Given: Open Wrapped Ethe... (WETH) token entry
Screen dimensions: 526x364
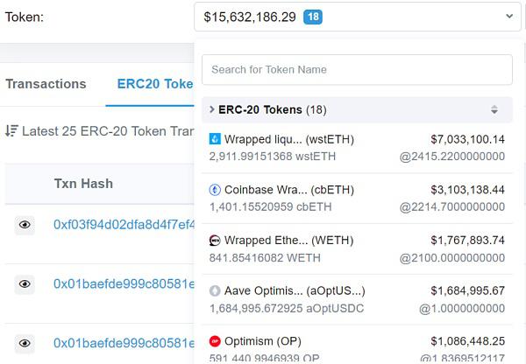Looking at the screenshot, I should coord(357,248).
